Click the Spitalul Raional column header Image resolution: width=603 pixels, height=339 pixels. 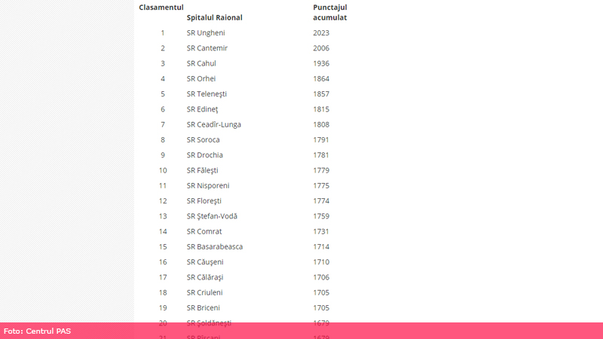coord(214,17)
